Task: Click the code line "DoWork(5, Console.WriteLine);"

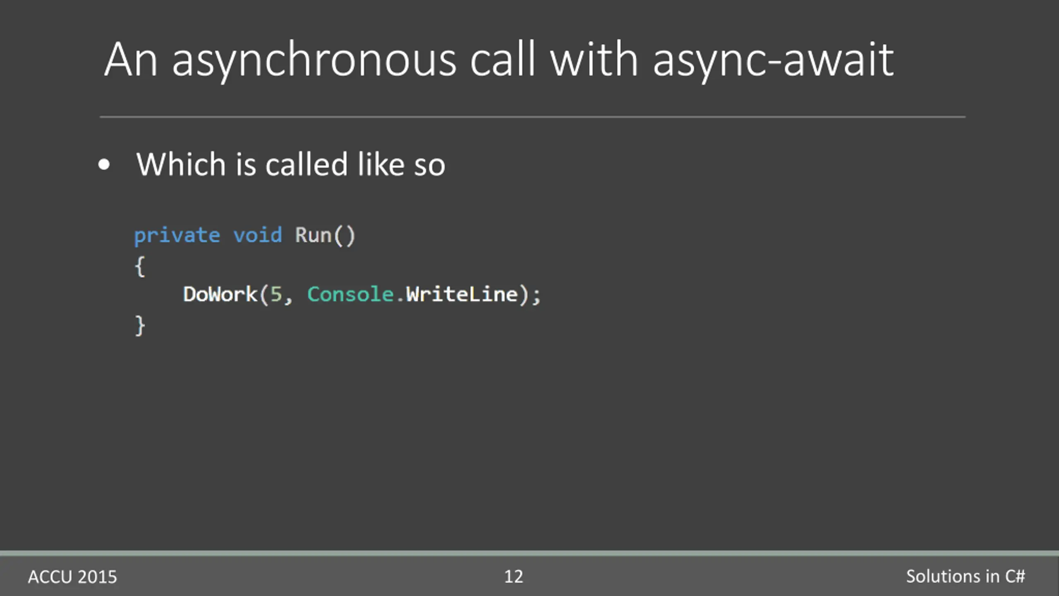Action: [362, 295]
